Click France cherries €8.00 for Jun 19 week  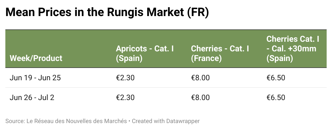coord(201,78)
